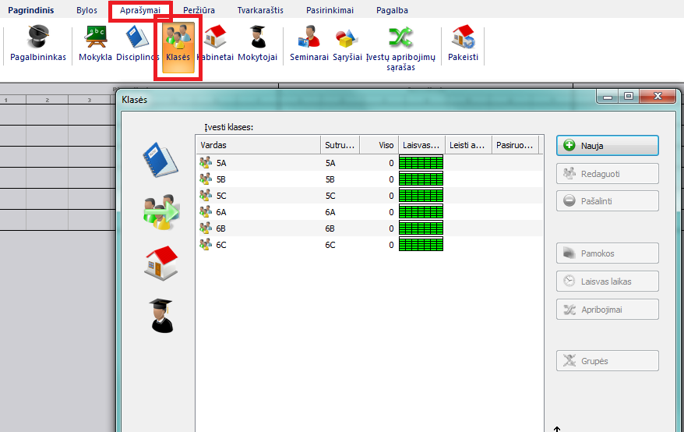Open the Bylos menu tab

tap(86, 11)
